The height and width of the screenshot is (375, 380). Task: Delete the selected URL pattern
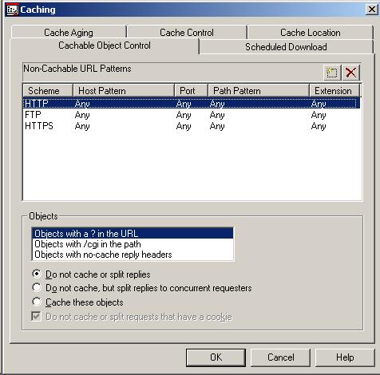tap(350, 73)
